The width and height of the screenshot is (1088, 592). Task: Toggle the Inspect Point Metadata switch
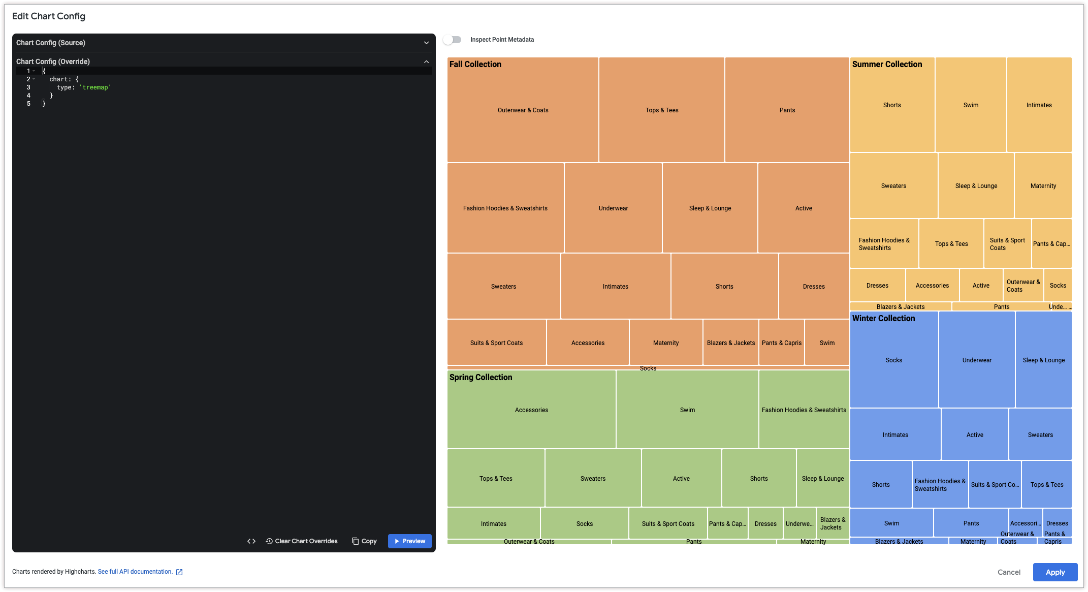(452, 40)
